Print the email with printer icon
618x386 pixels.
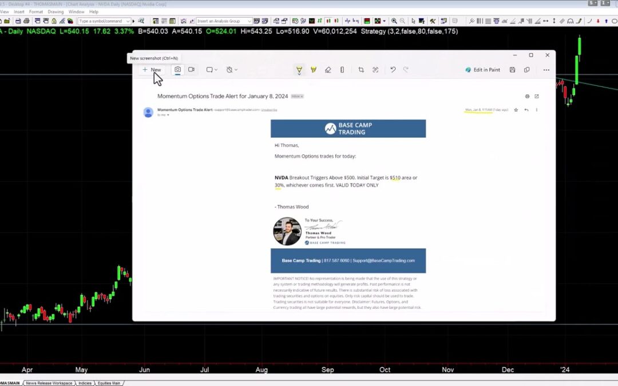(528, 96)
